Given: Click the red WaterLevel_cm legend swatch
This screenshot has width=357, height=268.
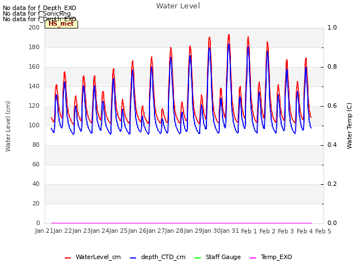Looking at the screenshot, I should (x=68, y=258).
